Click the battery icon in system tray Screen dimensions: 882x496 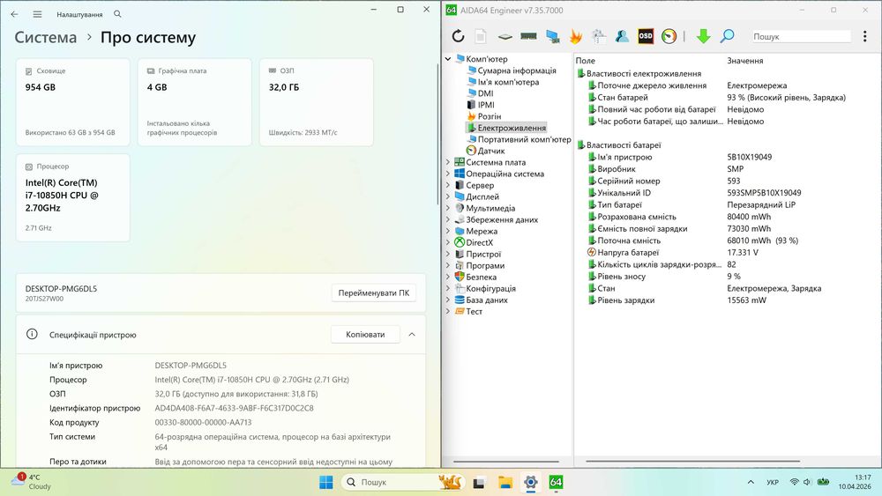(823, 482)
